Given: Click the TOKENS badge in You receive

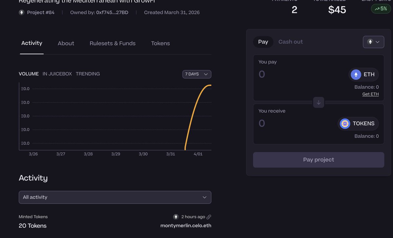Looking at the screenshot, I should click(358, 124).
